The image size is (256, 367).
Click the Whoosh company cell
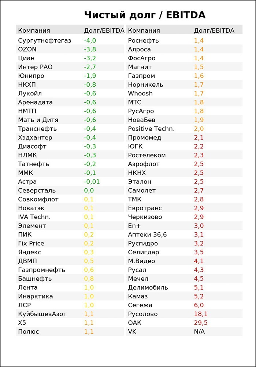140,93
